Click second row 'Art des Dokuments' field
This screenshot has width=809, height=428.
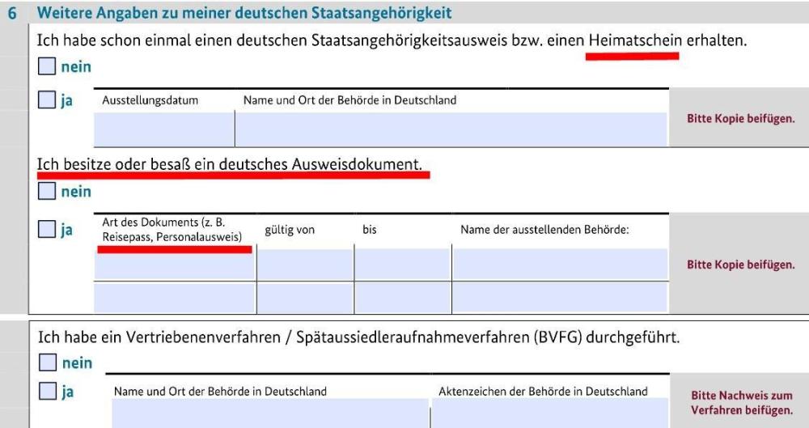coord(175,297)
